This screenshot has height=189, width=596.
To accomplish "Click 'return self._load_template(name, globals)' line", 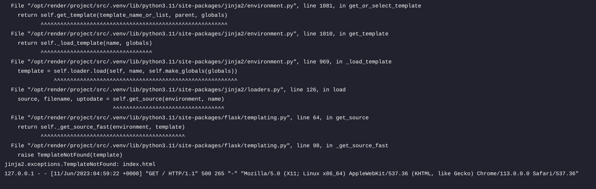I will pyautogui.click(x=85, y=43).
